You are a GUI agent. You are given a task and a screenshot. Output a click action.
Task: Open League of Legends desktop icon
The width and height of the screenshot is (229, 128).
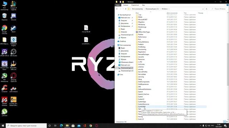[14, 6]
